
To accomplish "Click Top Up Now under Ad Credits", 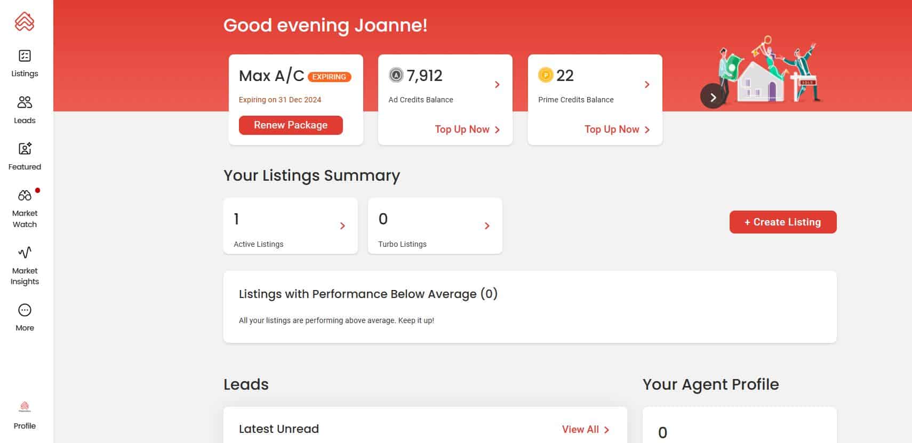I will (x=467, y=130).
